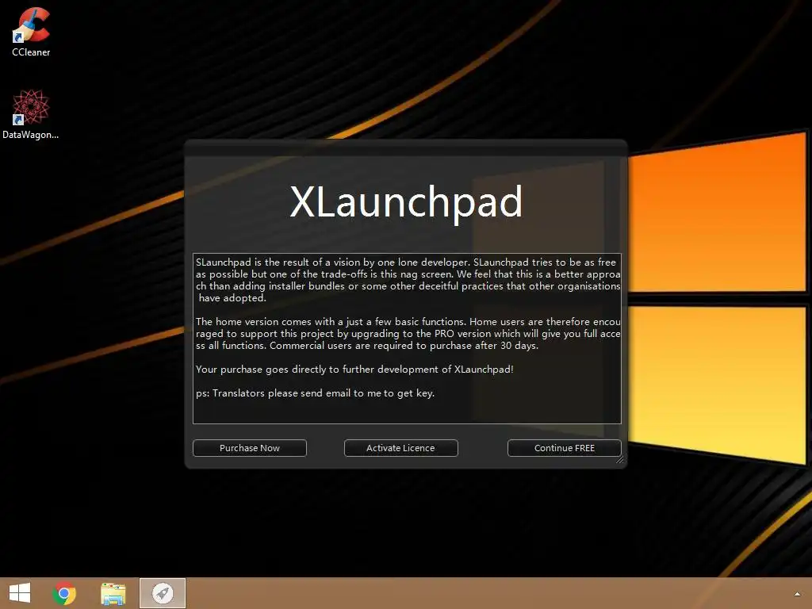Click inside the nag screen text box
The image size is (812, 609).
tap(407, 339)
